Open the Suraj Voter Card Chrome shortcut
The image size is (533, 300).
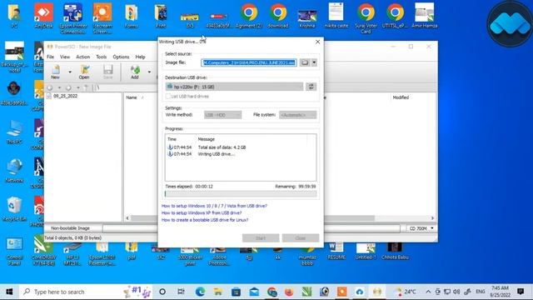[366, 18]
